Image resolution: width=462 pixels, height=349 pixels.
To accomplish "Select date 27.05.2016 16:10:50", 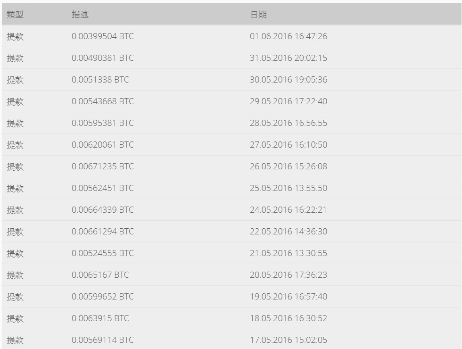I will [289, 145].
